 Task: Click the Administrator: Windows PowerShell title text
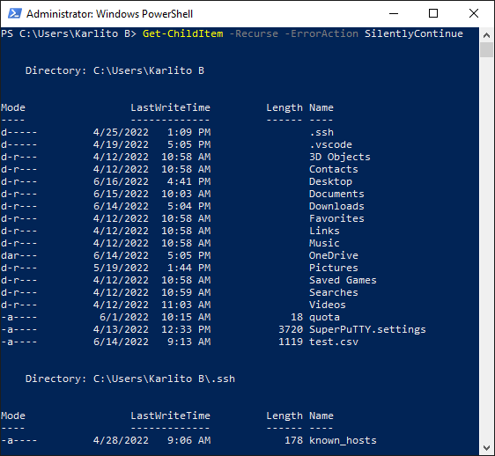tap(109, 14)
